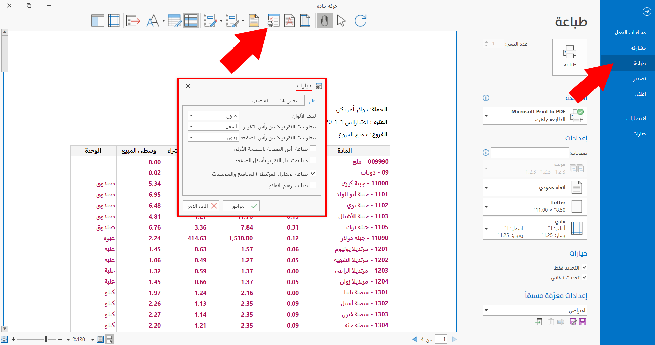Image resolution: width=655 pixels, height=345 pixels.
Task: Check طباعة تقرير الأقلام checkbox
Action: [x=313, y=185]
